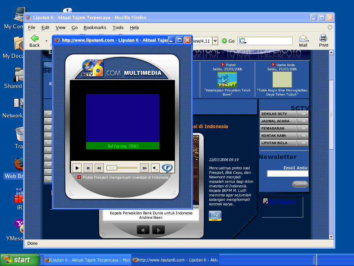This screenshot has height=266, width=354.
Task: Open KONTAK KAMI sidebar menu
Action: point(284,135)
